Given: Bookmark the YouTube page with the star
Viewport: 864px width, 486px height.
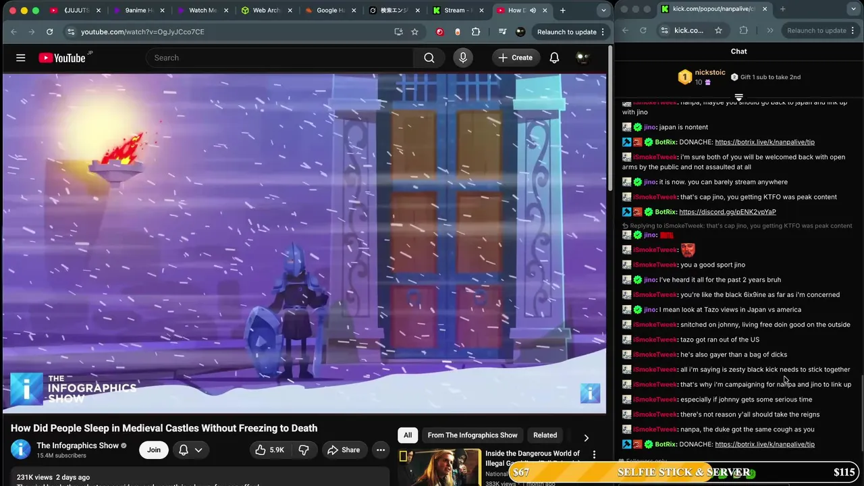Looking at the screenshot, I should [414, 32].
